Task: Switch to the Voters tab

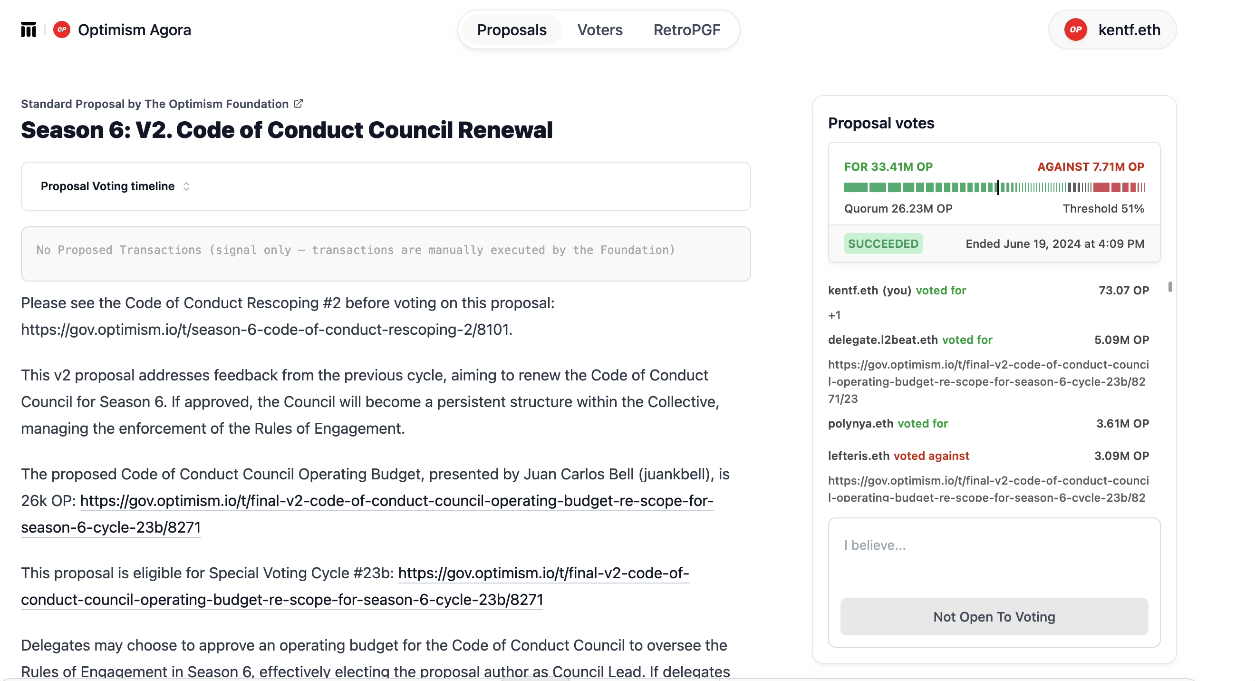Action: click(x=600, y=30)
